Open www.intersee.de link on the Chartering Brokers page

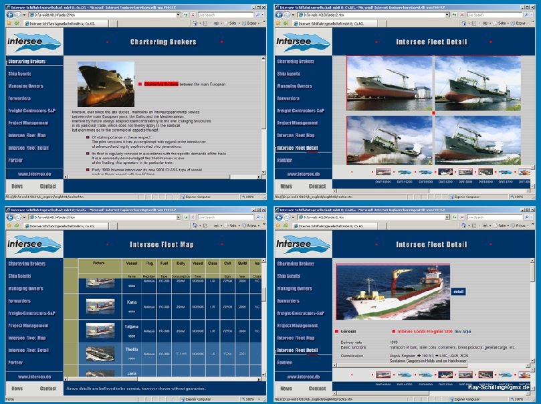31,173
